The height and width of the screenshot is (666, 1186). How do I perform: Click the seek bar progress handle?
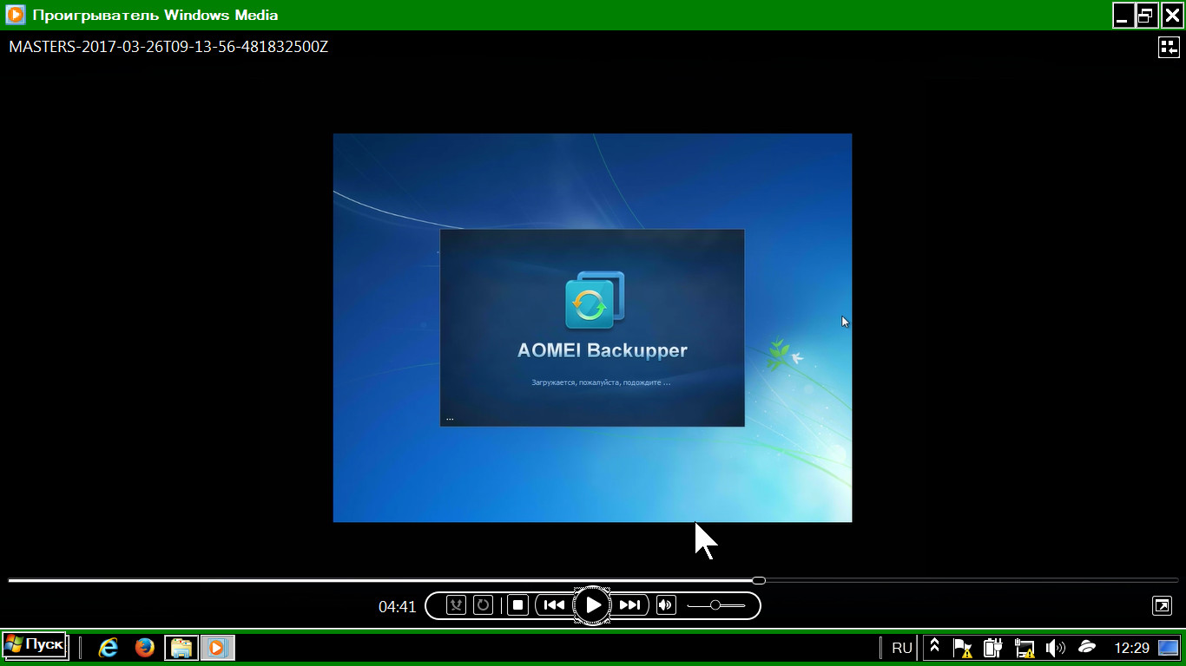pyautogui.click(x=759, y=580)
